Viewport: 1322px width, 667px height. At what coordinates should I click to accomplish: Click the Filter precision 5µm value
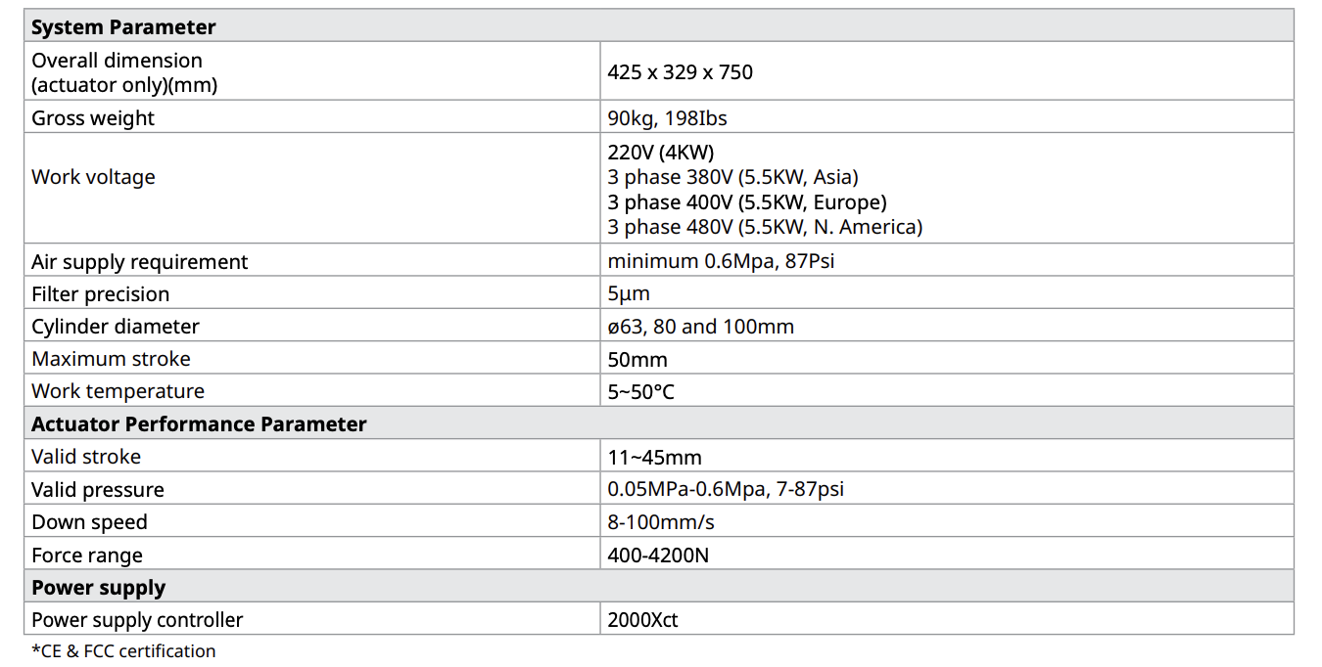pos(629,294)
